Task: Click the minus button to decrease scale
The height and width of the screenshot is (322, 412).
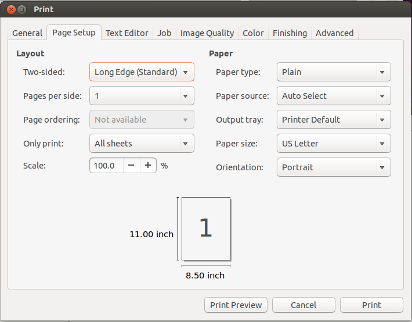Action: 131,166
